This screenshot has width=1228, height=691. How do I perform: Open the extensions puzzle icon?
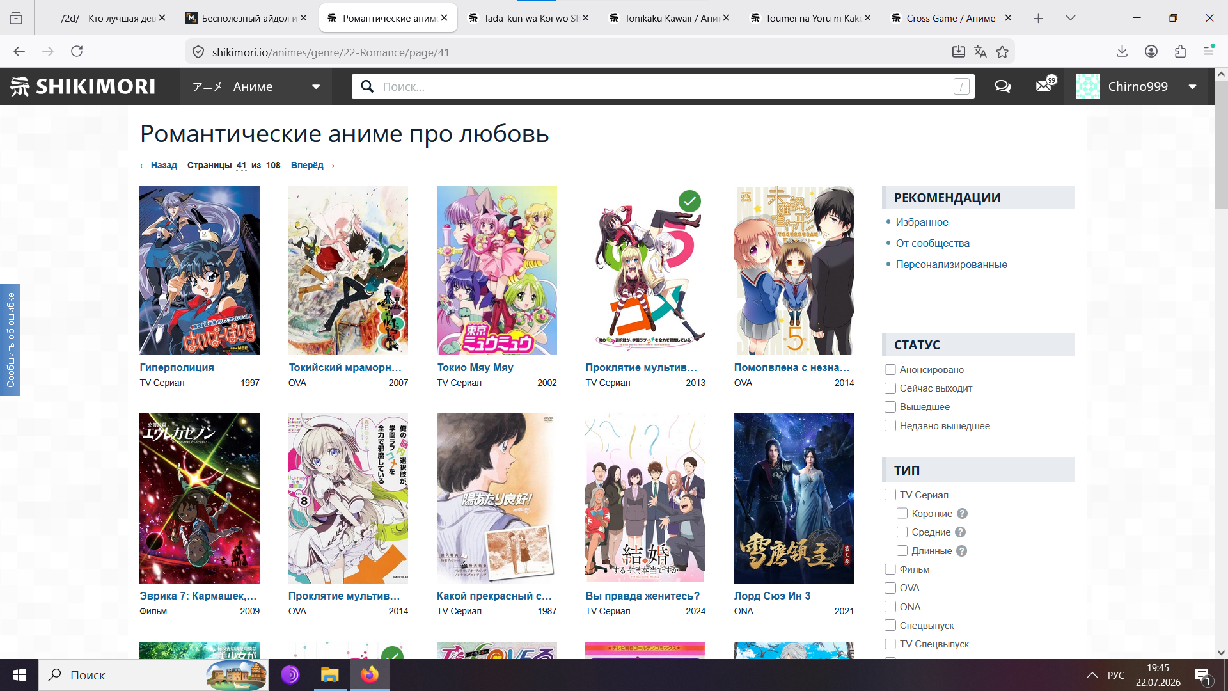click(1180, 51)
